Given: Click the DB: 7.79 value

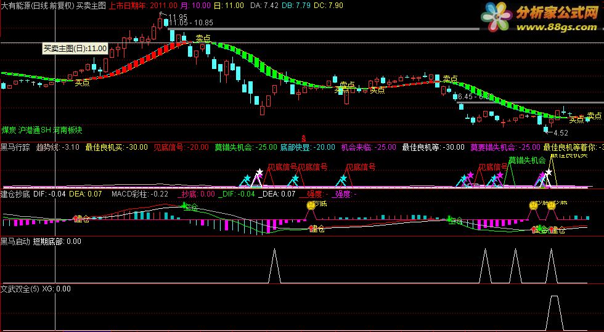Looking at the screenshot, I should (x=296, y=6).
